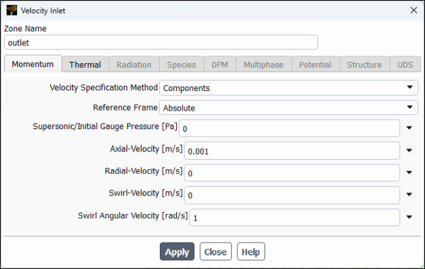The height and width of the screenshot is (269, 425).
Task: Click the Swirl Angular Velocity [rad/s] label
Action: pos(133,215)
